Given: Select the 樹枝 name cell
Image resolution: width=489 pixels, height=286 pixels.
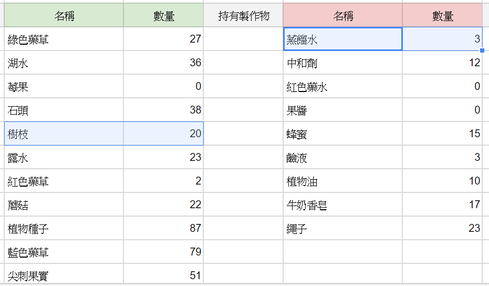Looking at the screenshot, I should click(x=64, y=134).
